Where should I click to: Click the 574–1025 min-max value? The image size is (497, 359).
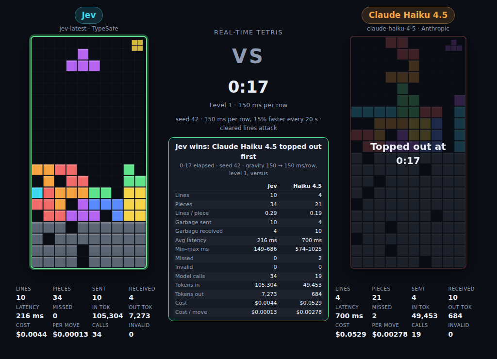308,249
